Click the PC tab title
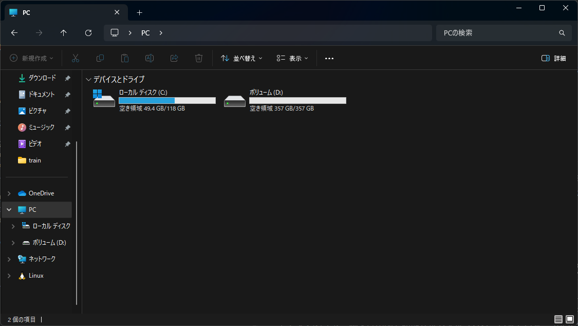 pos(26,12)
